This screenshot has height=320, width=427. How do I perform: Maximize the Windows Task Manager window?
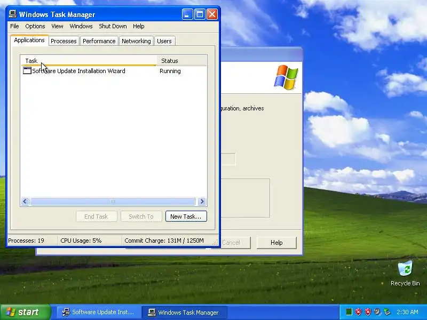pos(200,14)
